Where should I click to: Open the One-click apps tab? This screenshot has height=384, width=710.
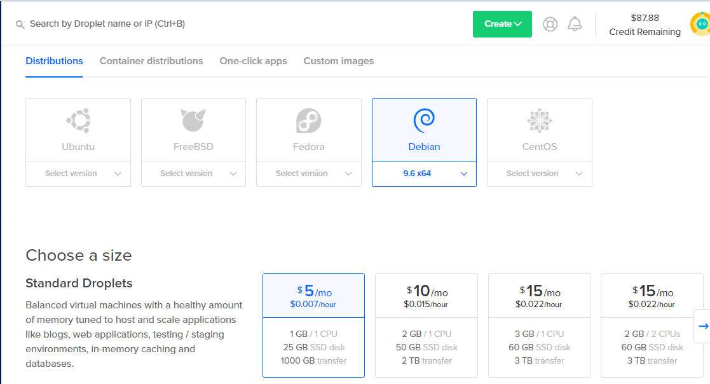[253, 61]
